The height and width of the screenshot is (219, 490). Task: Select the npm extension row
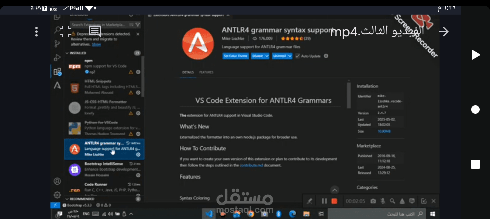104,66
